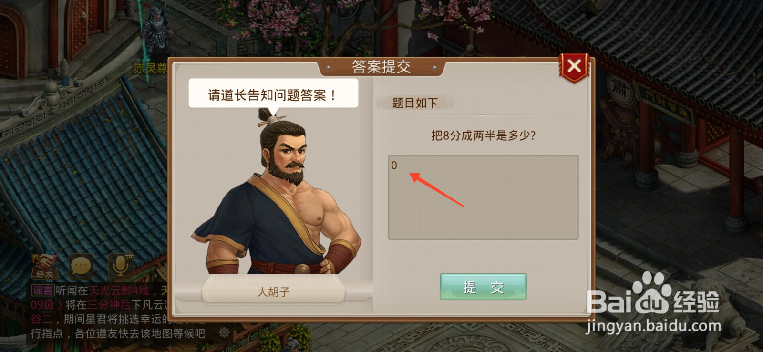Click the 提交 submit button
The image size is (763, 352).
[x=483, y=287]
